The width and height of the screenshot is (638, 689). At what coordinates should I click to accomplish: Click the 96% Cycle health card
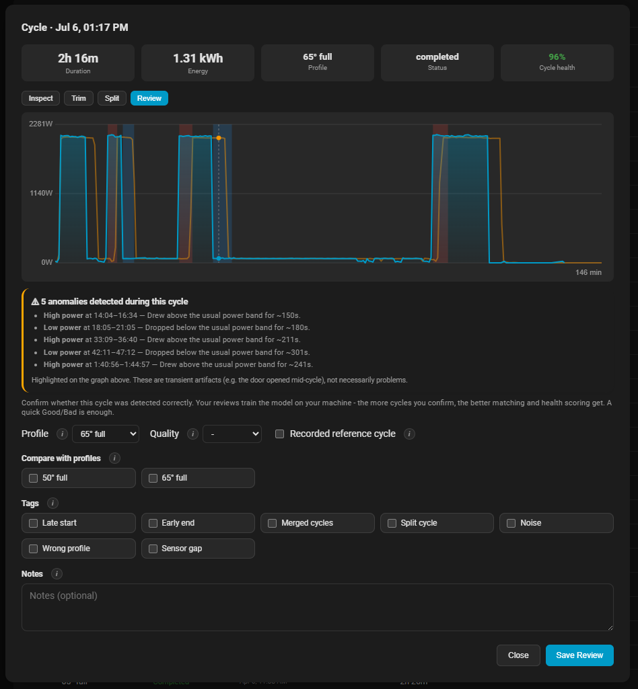557,63
